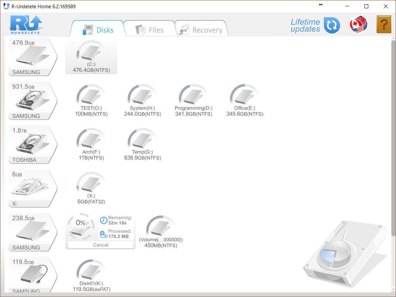The height and width of the screenshot is (297, 396).
Task: Select the 1.8TB TOSHIBA drive
Action: [x=33, y=145]
